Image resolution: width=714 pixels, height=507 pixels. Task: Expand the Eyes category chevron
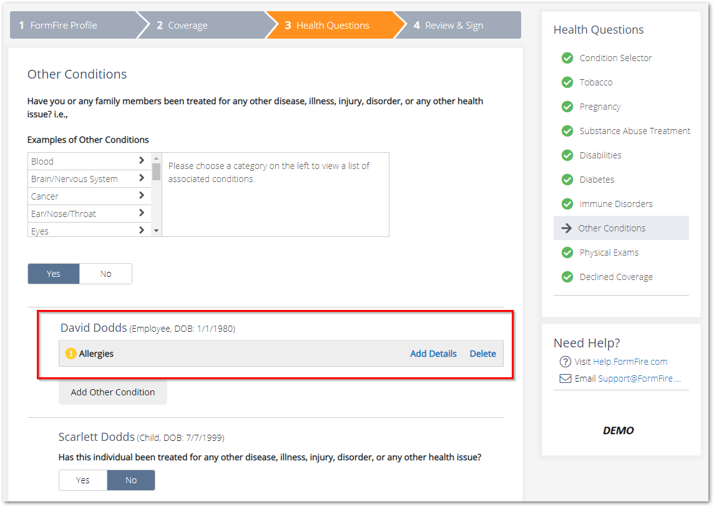point(142,230)
